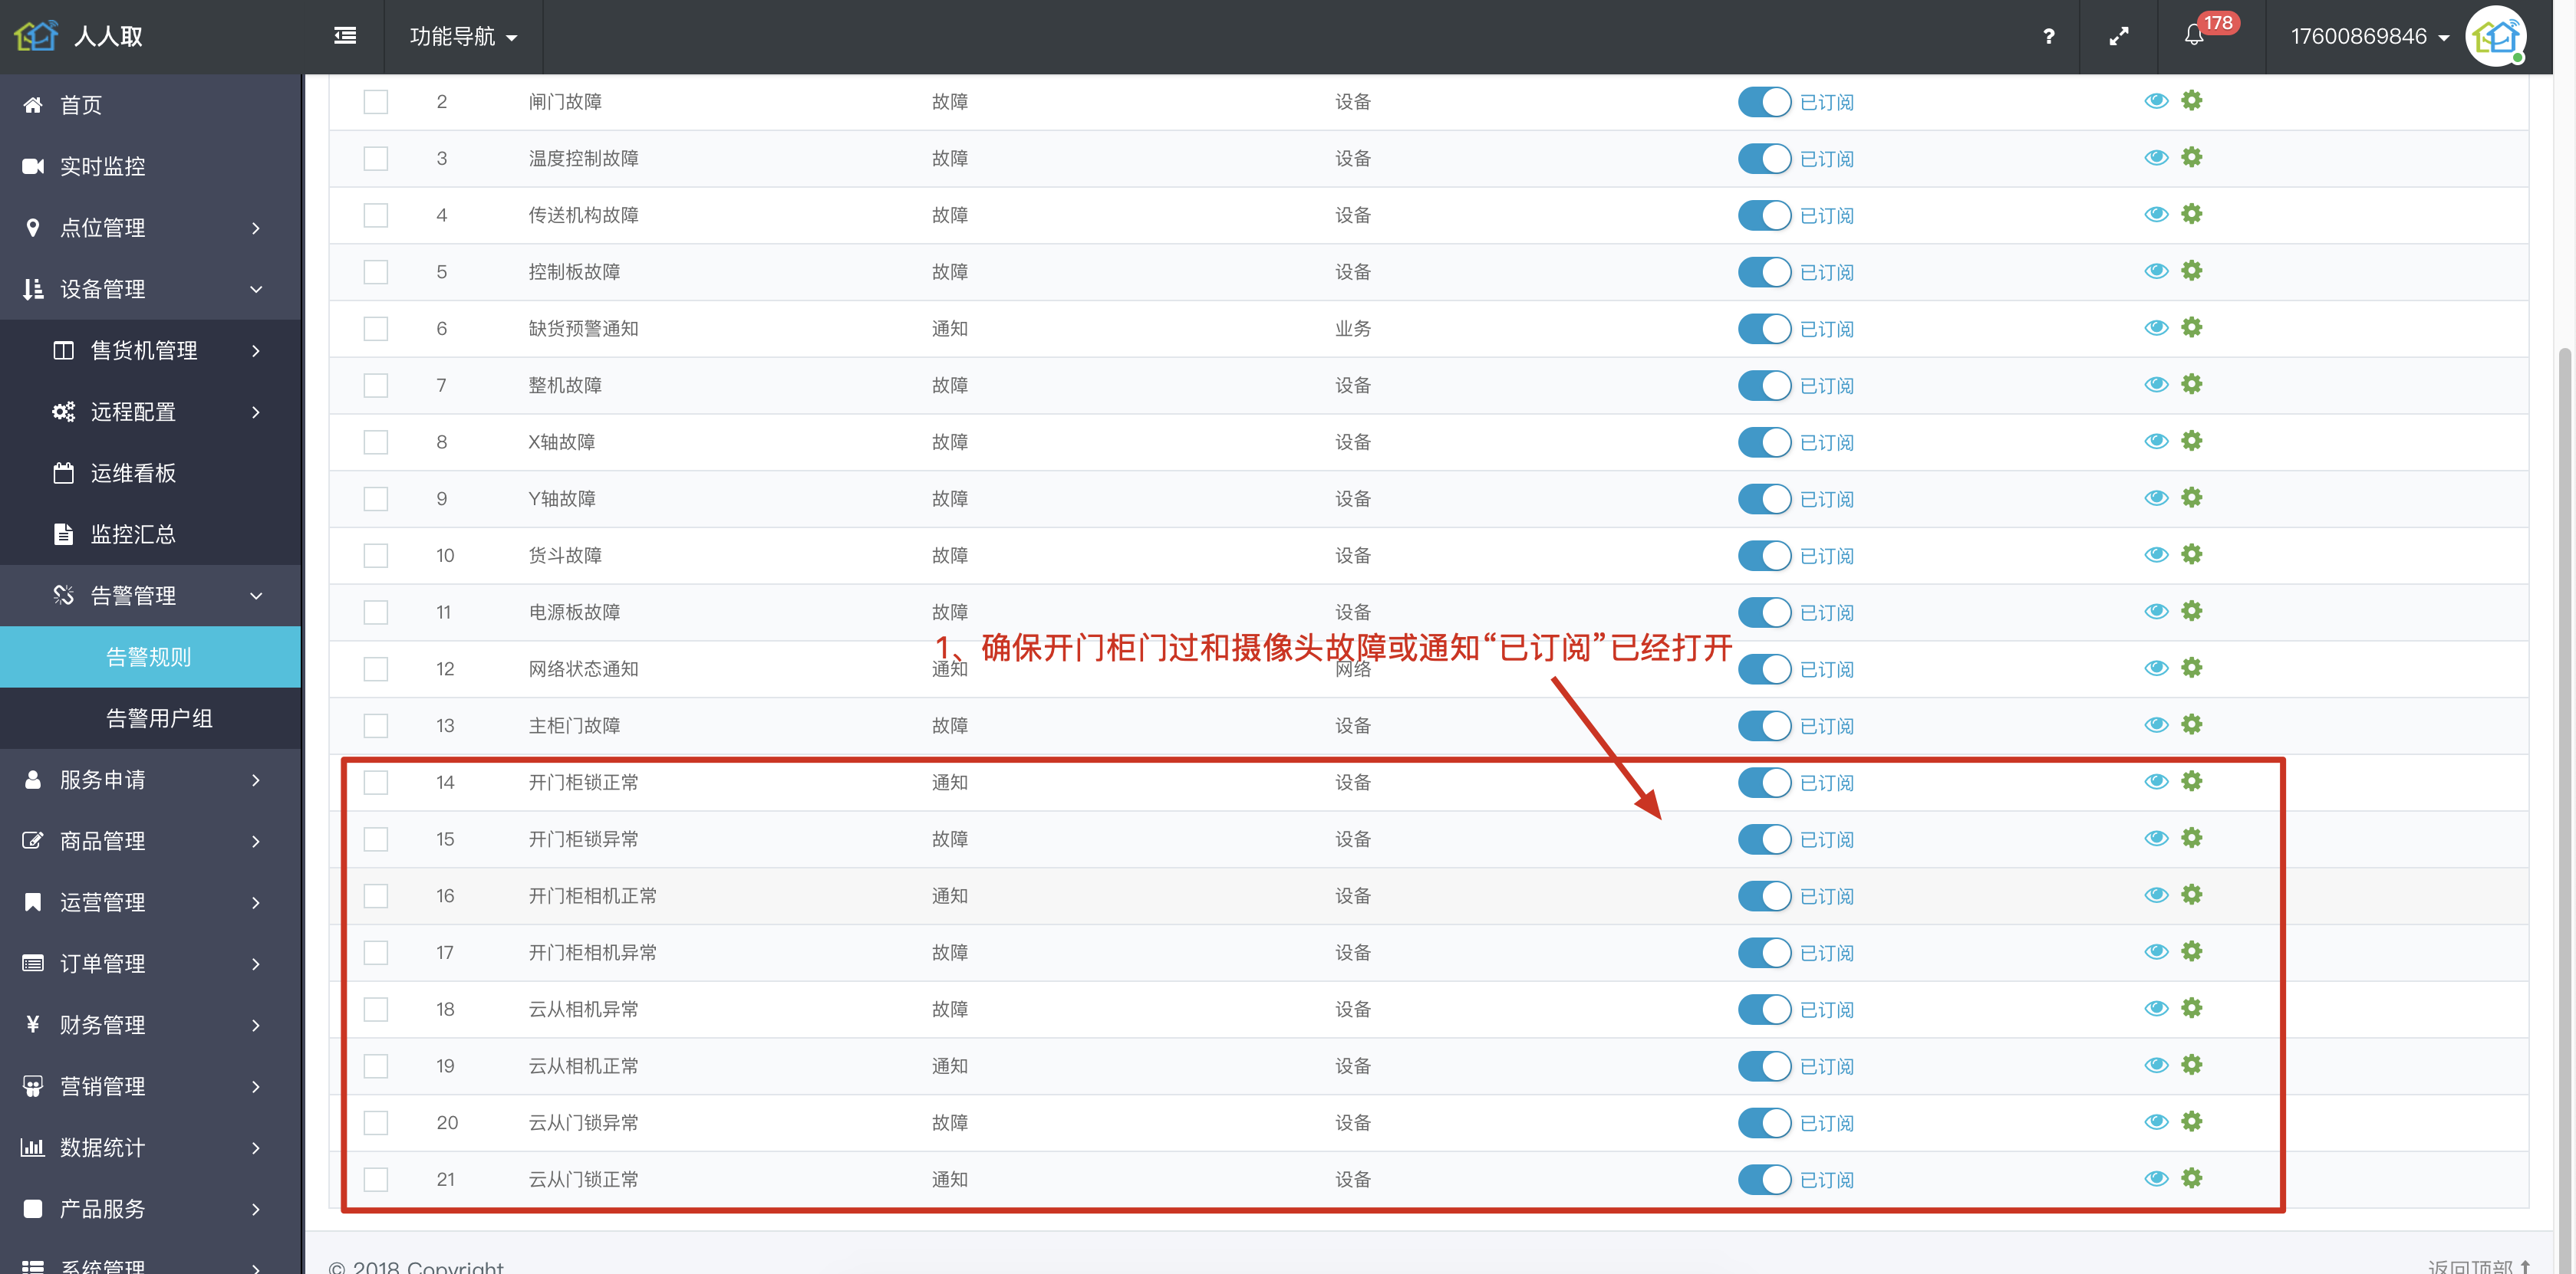Screen dimensions: 2576x1274
Task: Open 财务管理 in the sidebar
Action: [x=150, y=1025]
